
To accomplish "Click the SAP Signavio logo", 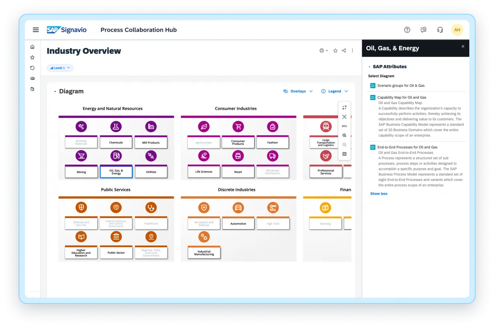I will tap(67, 30).
